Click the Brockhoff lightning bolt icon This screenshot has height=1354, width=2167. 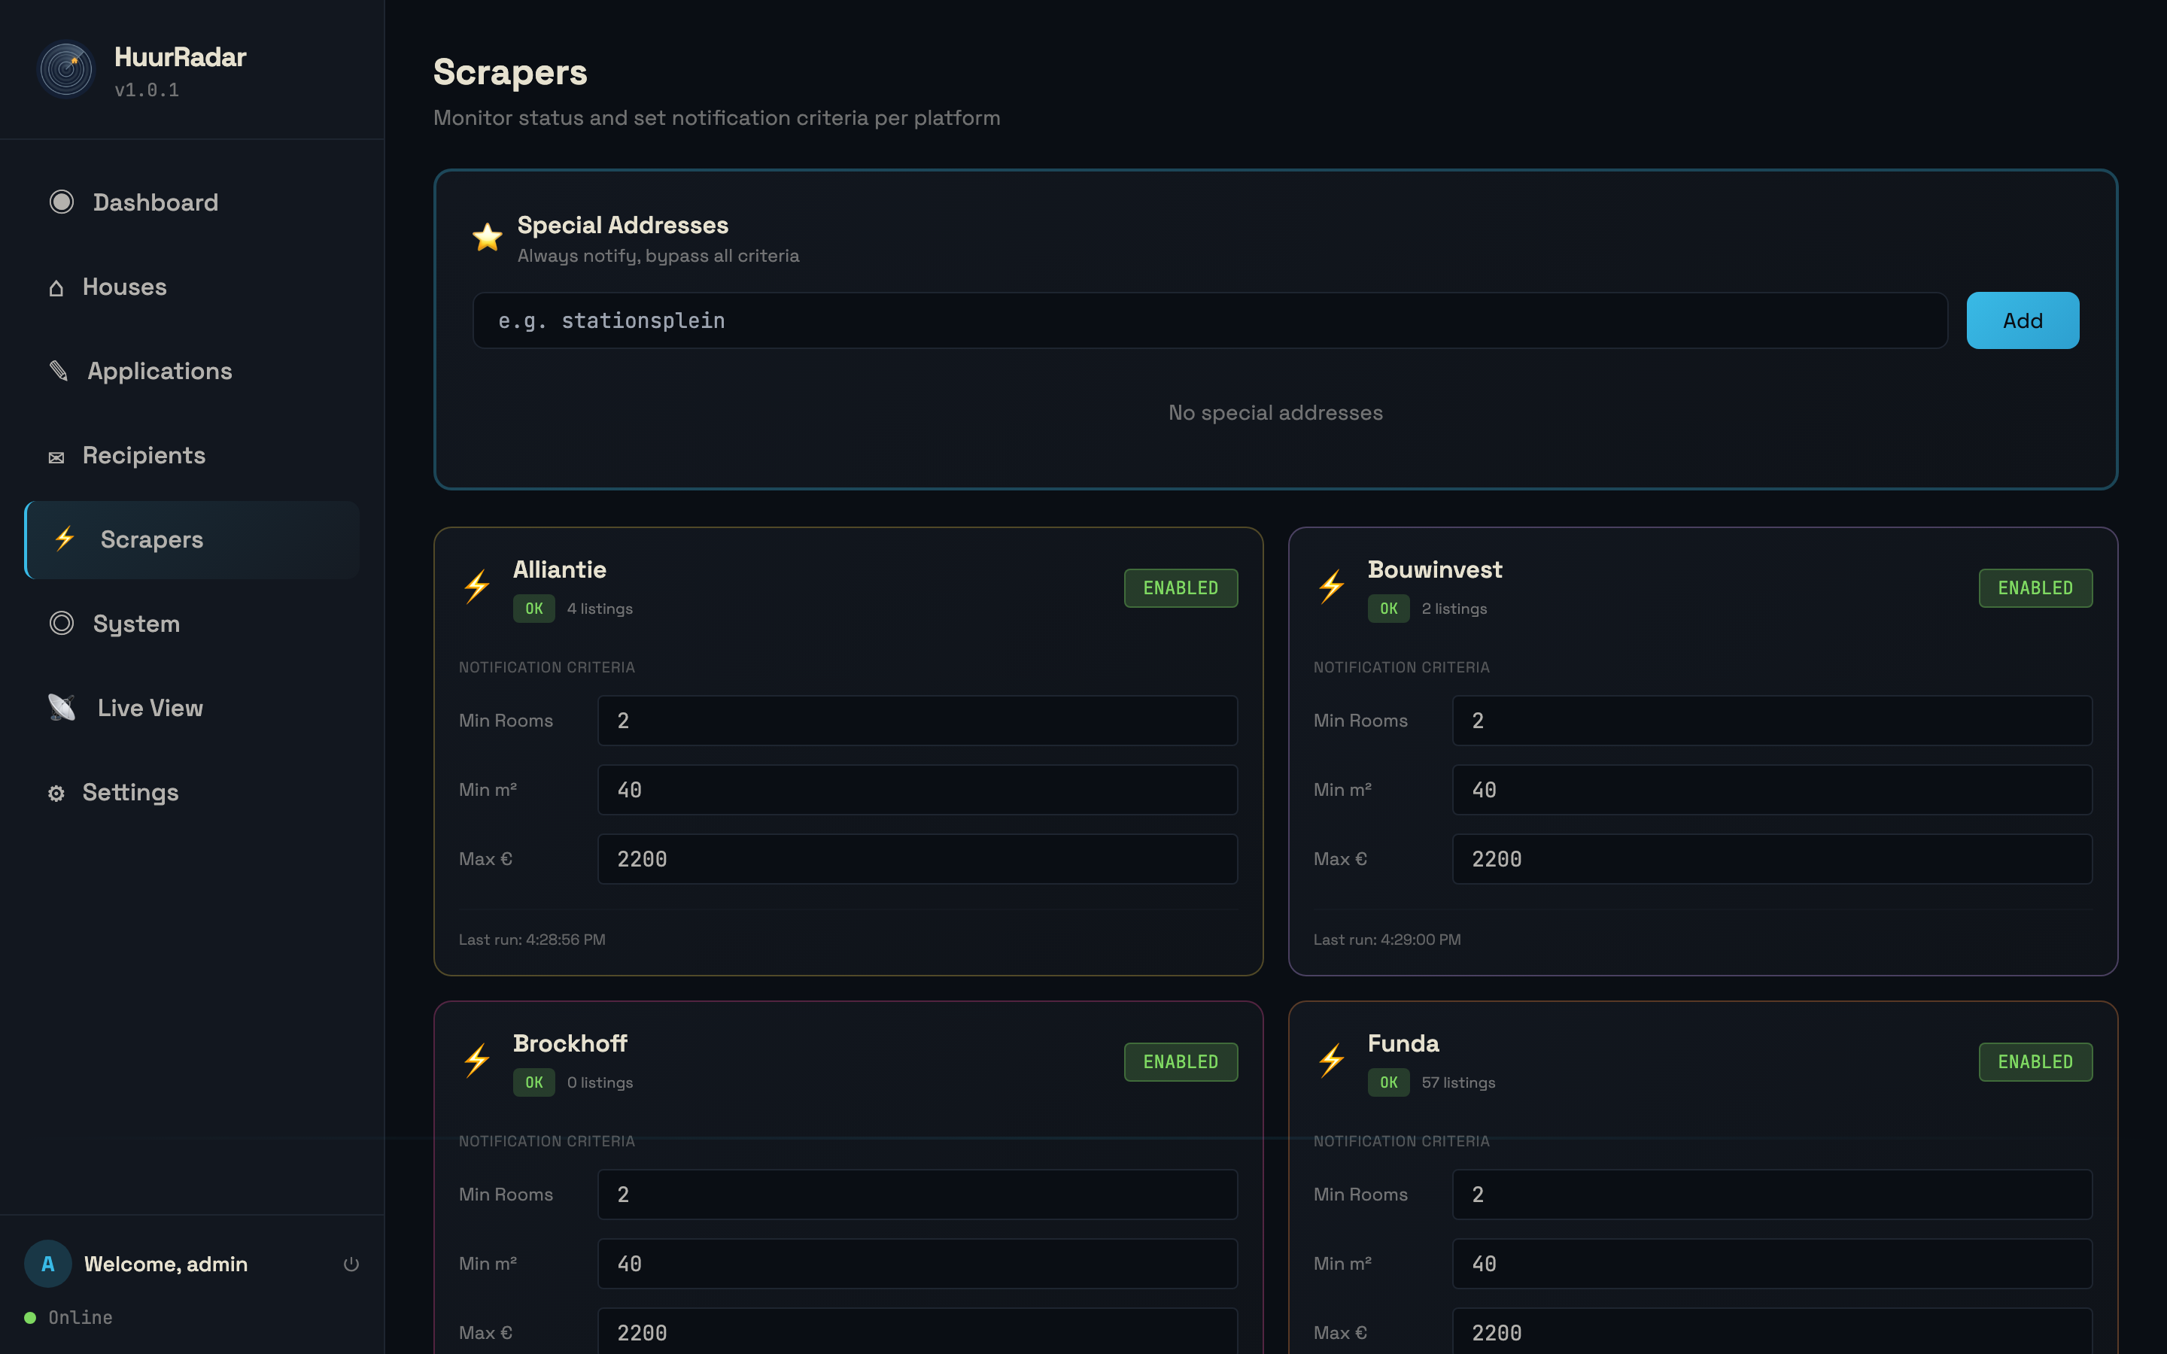pos(476,1061)
